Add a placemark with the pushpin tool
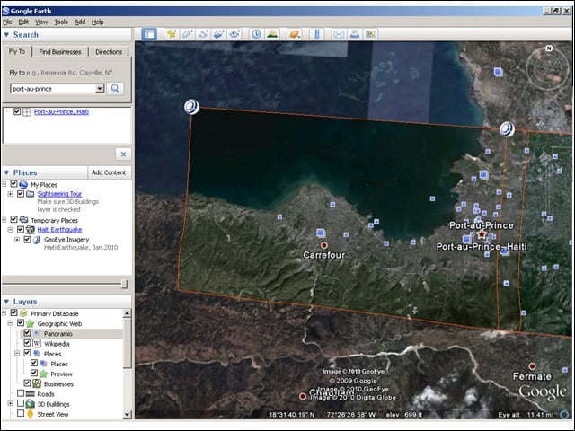The height and width of the screenshot is (431, 575). coord(172,34)
